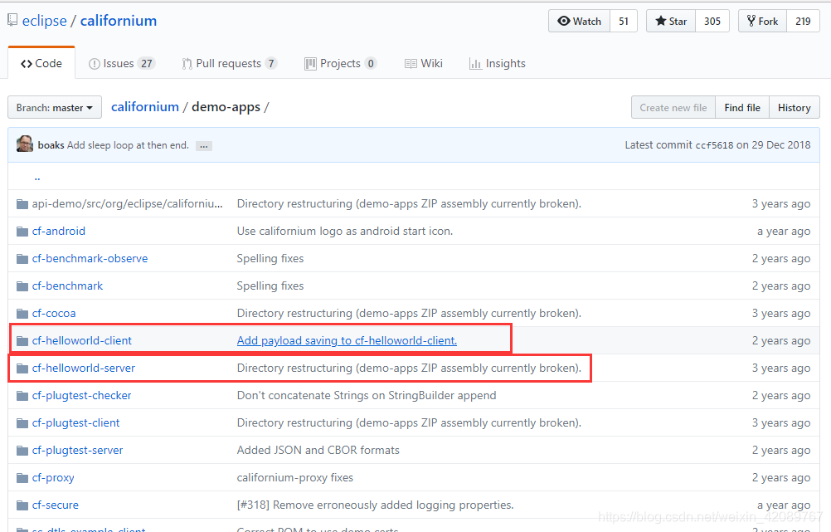The height and width of the screenshot is (532, 831).
Task: Open the History button
Action: coord(794,108)
